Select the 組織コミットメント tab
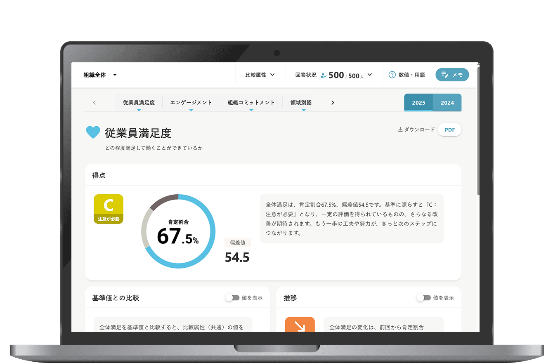Viewport: 553px width, 363px height. 251,103
